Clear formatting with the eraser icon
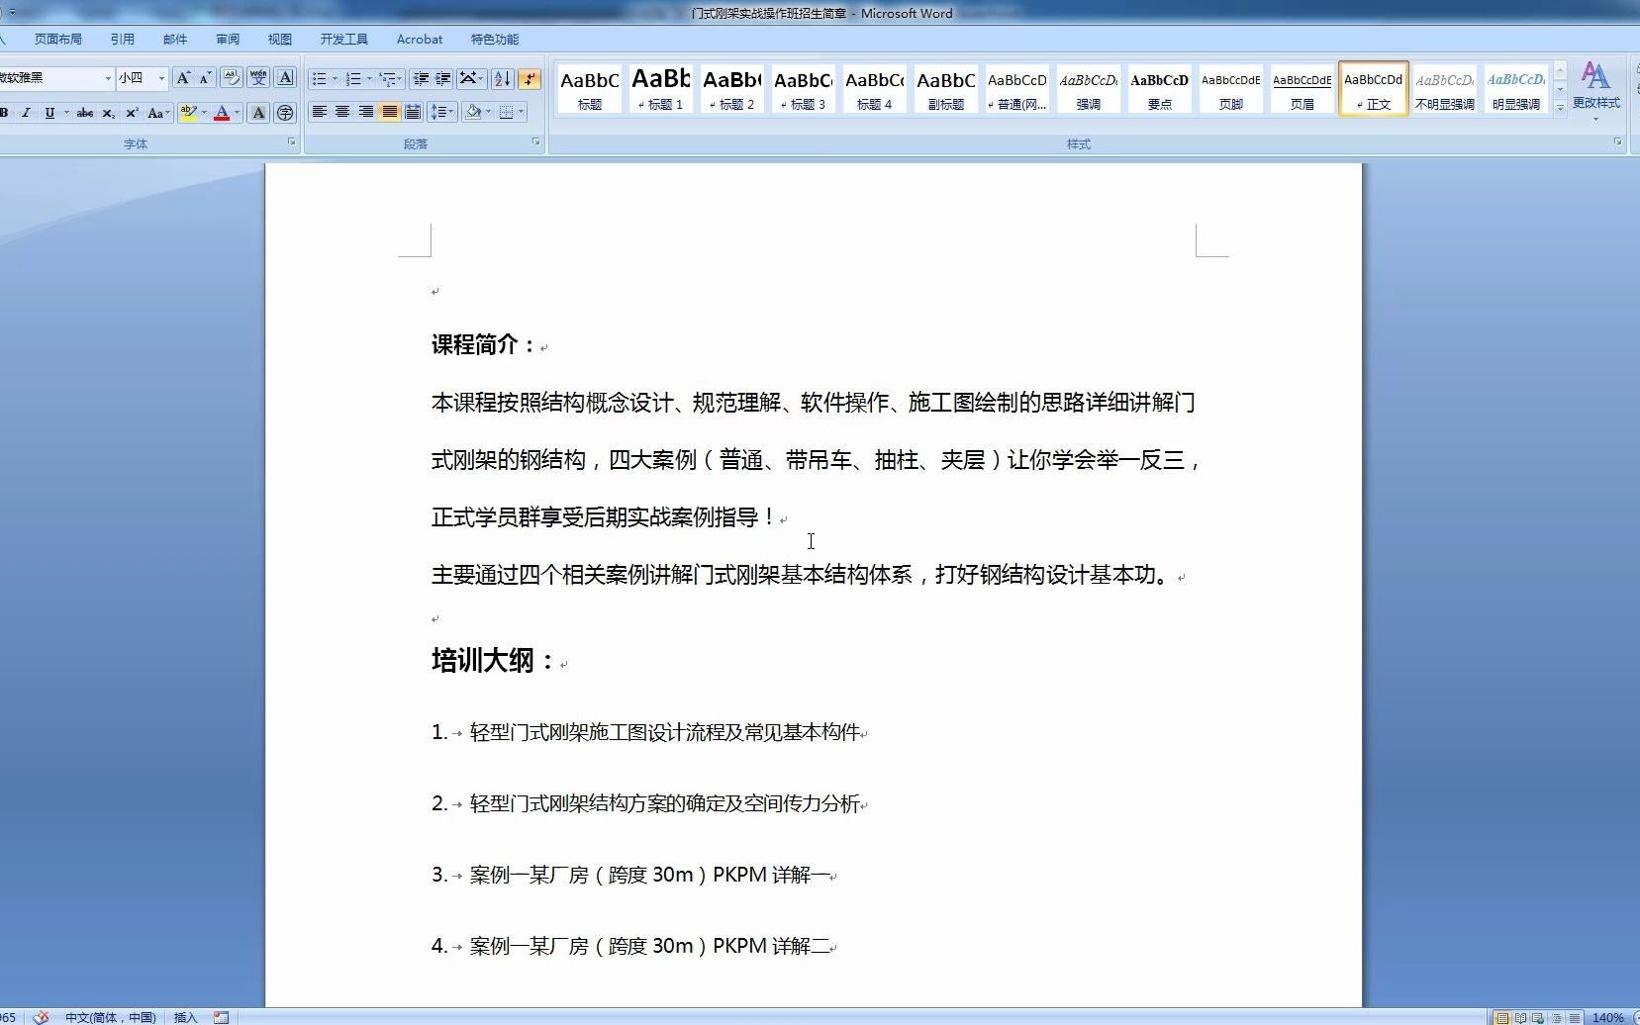Image resolution: width=1640 pixels, height=1025 pixels. 231,77
